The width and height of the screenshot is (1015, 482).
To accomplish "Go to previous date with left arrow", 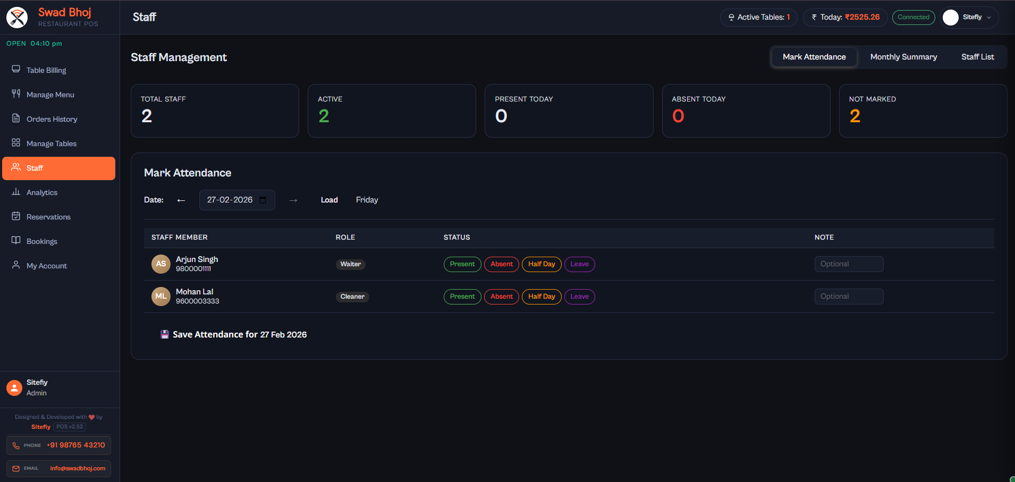I will pos(181,200).
